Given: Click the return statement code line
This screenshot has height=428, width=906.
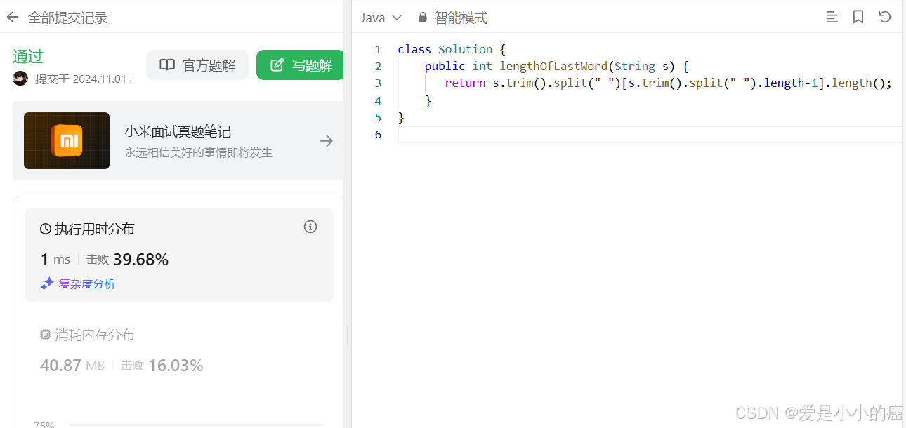Looking at the screenshot, I should click(668, 83).
